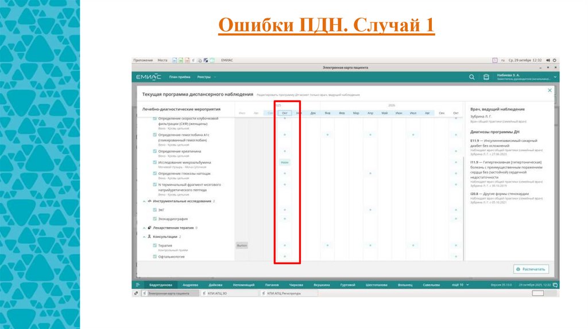Close the dispensary observation program dialog
588x329 pixels.
tap(550, 90)
